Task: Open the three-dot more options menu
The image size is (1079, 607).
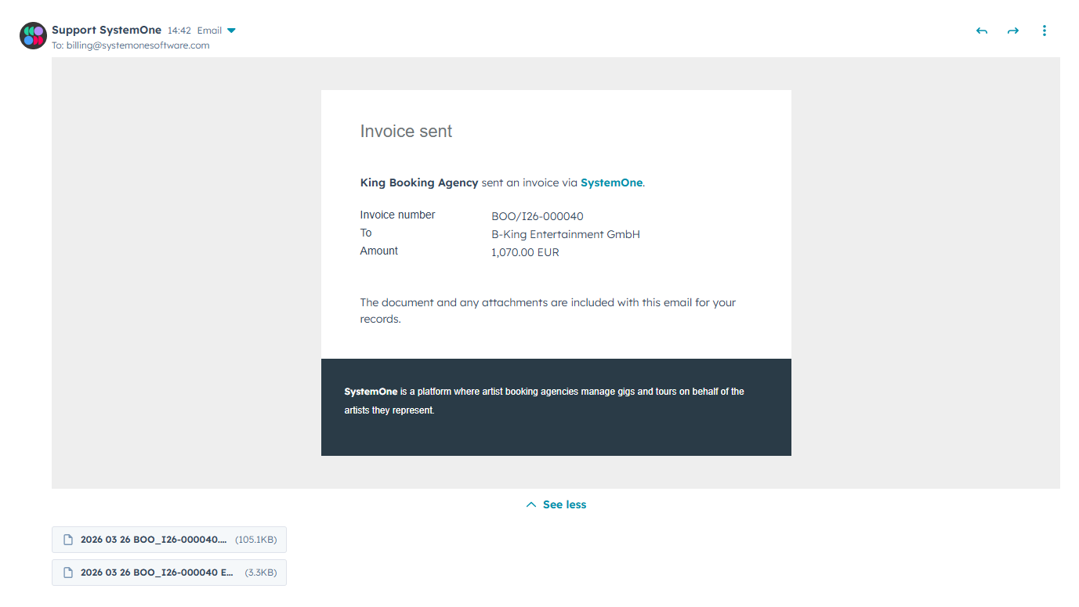Action: [x=1045, y=31]
